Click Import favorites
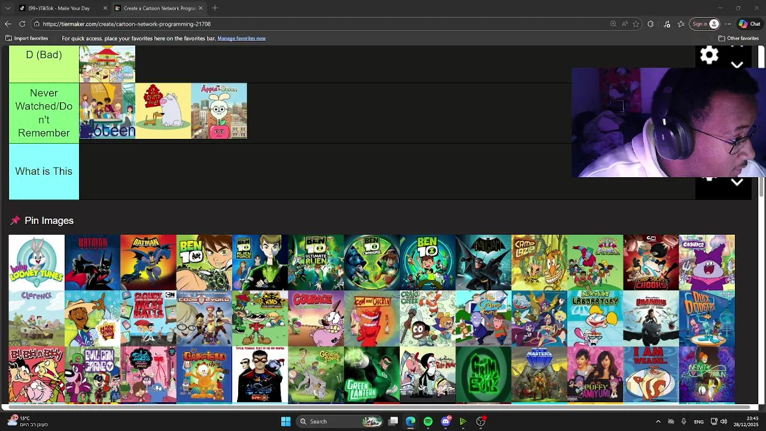The height and width of the screenshot is (431, 766). point(27,38)
